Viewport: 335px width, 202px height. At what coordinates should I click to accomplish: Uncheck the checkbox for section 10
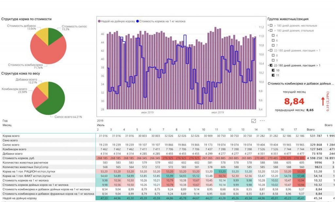tap(273, 70)
